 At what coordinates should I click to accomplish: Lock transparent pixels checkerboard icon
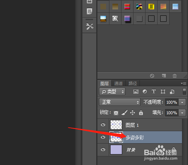[x=116, y=113]
